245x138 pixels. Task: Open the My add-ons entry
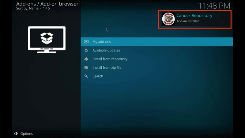(156, 42)
